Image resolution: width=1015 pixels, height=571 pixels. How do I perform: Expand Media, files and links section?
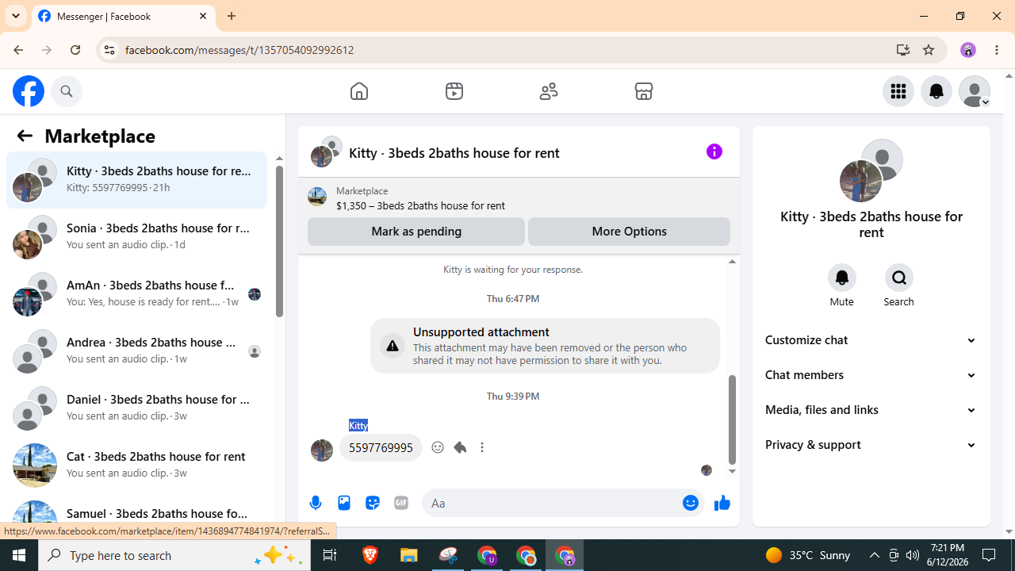coord(871,410)
